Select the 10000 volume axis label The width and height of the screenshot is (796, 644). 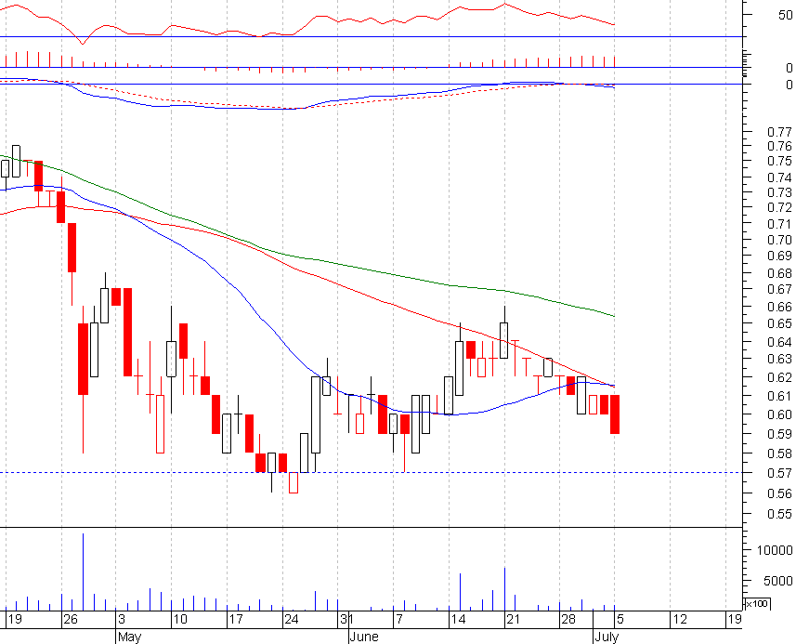coord(774,550)
